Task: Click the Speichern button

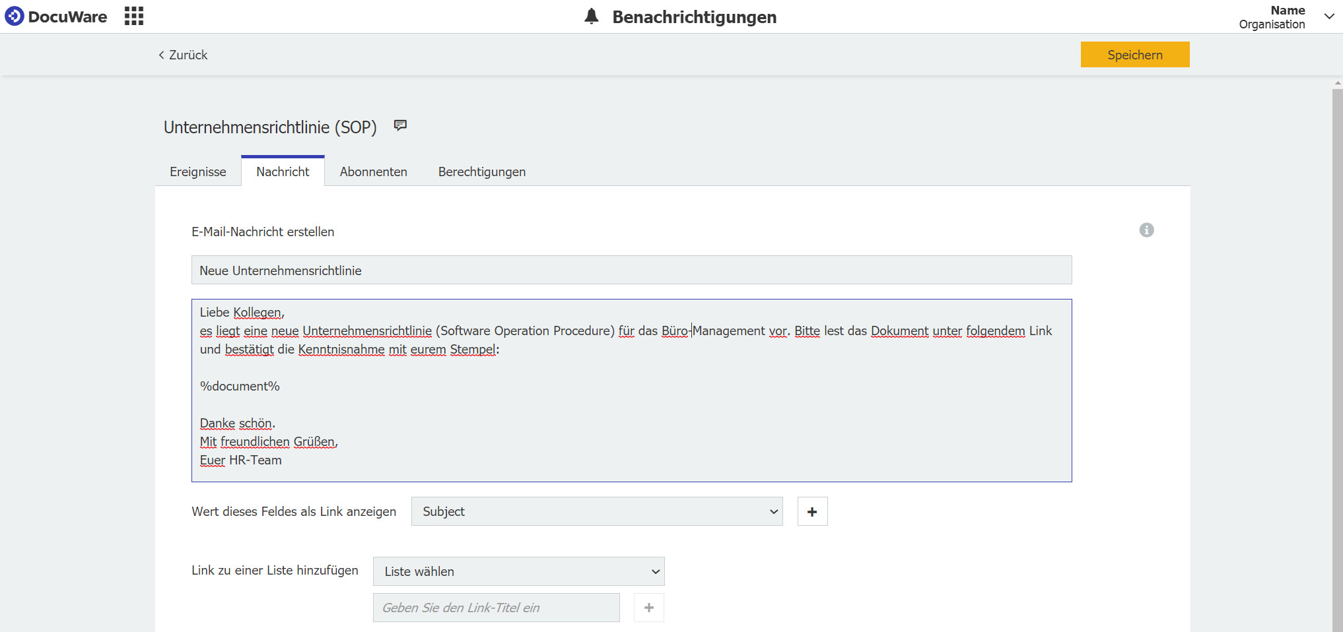Action: pyautogui.click(x=1134, y=54)
